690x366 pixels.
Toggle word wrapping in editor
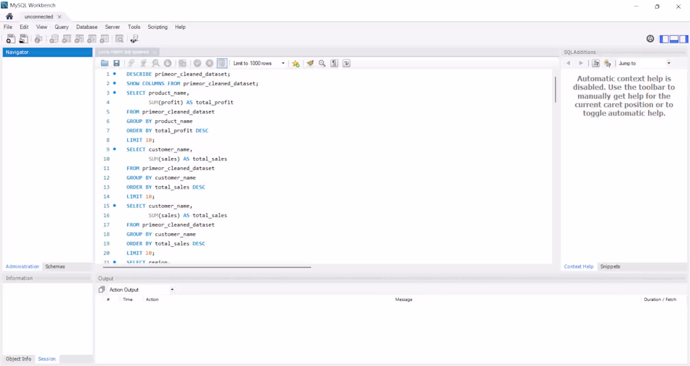tap(347, 63)
